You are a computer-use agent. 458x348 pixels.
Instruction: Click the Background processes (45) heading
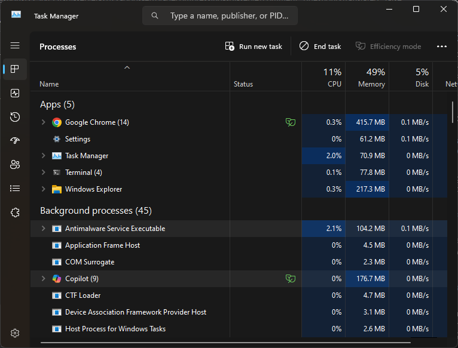96,211
